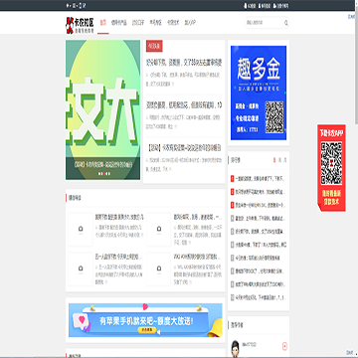The height and width of the screenshot is (358, 358).
Task: Click the blue 趣多金 advertisement banner
Action: point(259,92)
